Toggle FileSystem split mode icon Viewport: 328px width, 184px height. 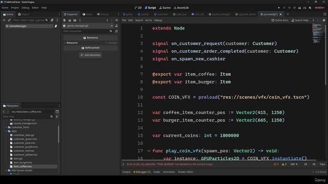(x=57, y=112)
